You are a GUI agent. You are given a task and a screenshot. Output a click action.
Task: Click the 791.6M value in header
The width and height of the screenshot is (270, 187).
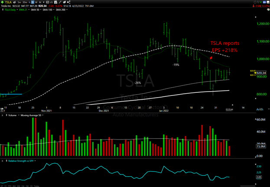[x=89, y=6]
